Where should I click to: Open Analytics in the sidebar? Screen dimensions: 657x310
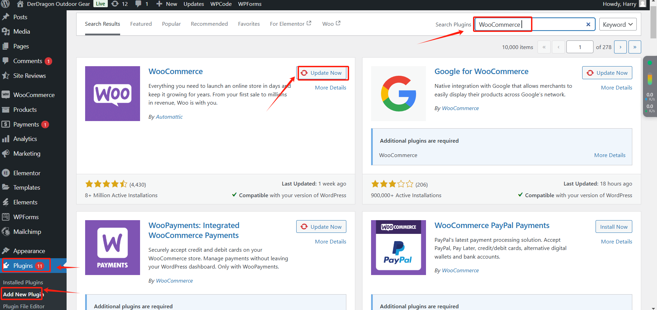[25, 139]
